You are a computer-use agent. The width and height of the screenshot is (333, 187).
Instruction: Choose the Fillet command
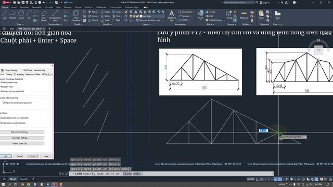point(117,20)
